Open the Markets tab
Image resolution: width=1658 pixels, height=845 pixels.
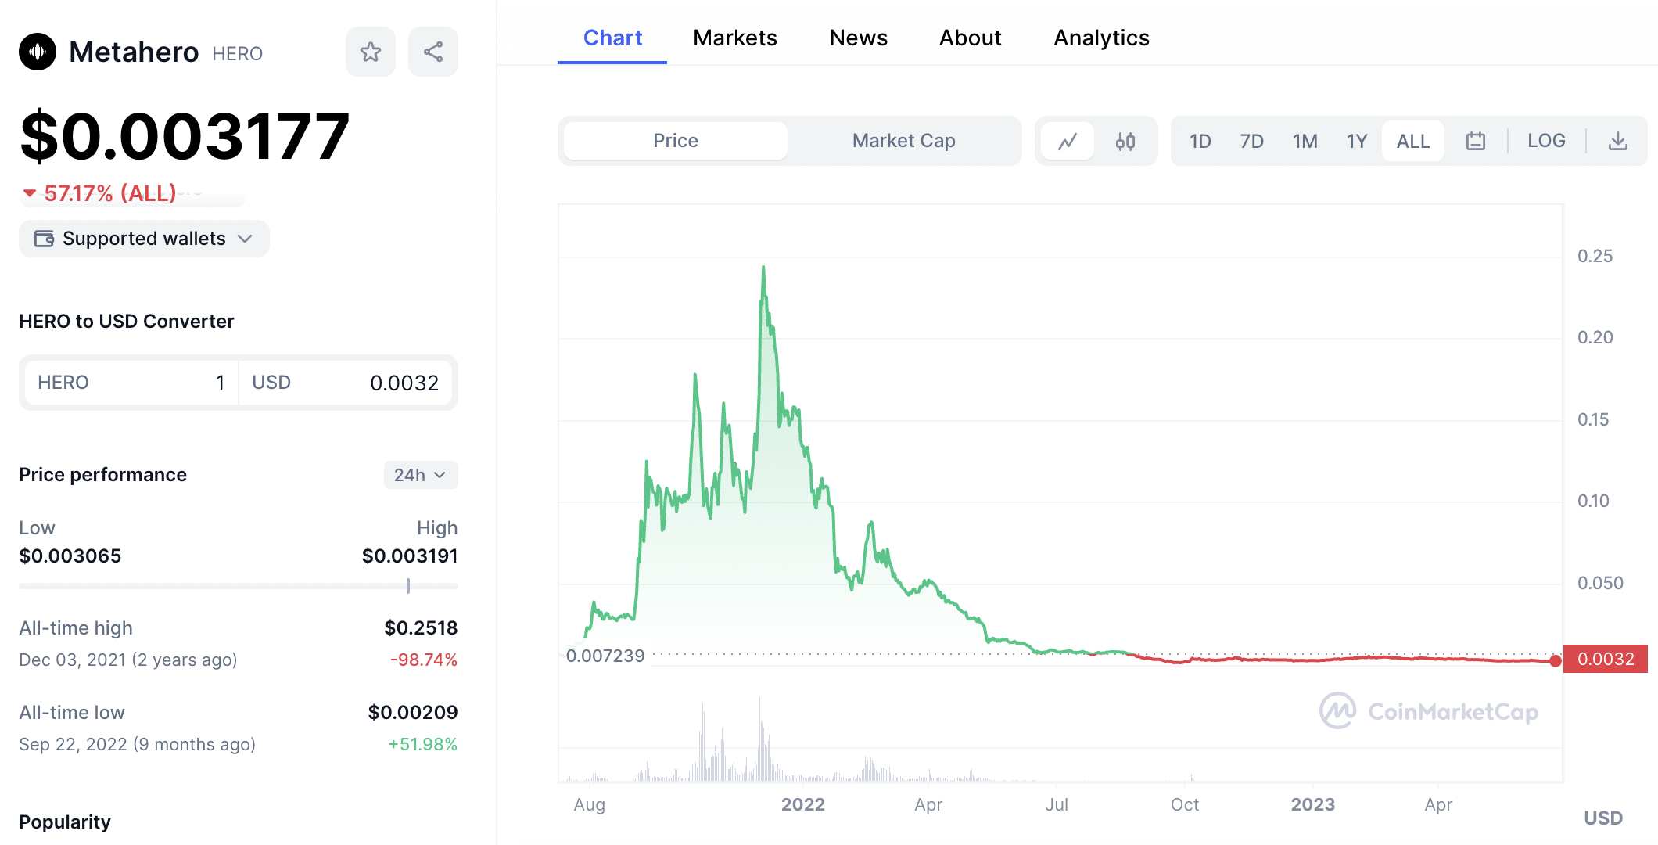pos(735,38)
